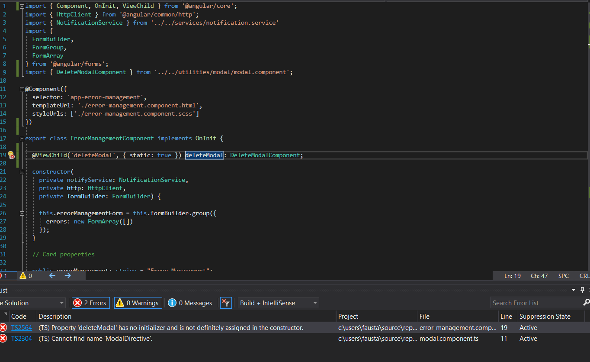Collapse the constructor block at line 21
Viewport: 590px width, 362px height.
(22, 172)
